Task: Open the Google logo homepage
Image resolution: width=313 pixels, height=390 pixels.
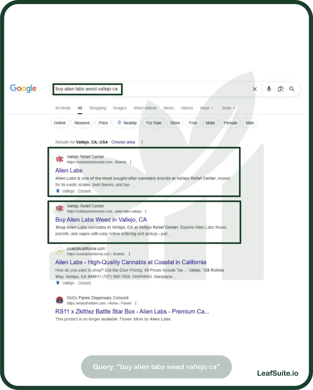Action: tap(23, 89)
